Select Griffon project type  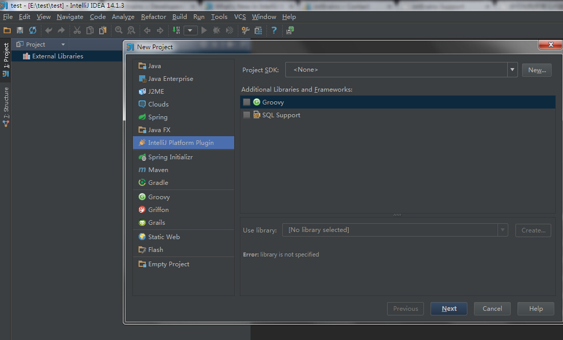coord(184,210)
